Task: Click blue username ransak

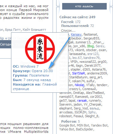Action: 82,100
